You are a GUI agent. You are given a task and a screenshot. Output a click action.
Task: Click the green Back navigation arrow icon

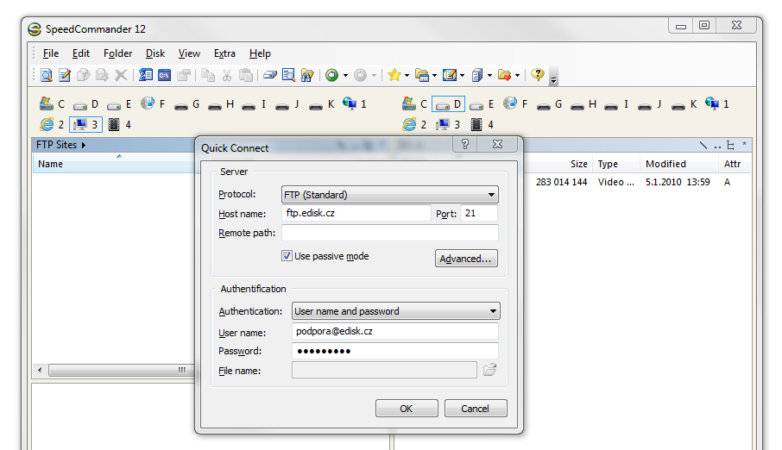[331, 76]
